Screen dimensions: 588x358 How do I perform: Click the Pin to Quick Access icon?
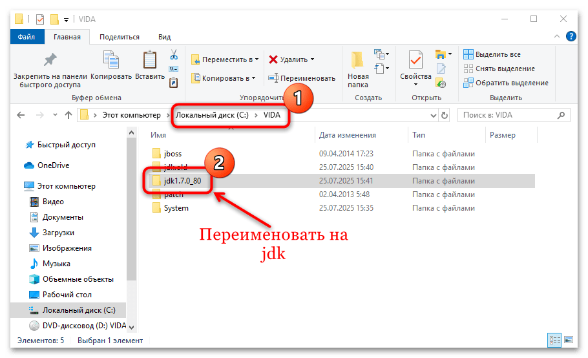[x=50, y=60]
